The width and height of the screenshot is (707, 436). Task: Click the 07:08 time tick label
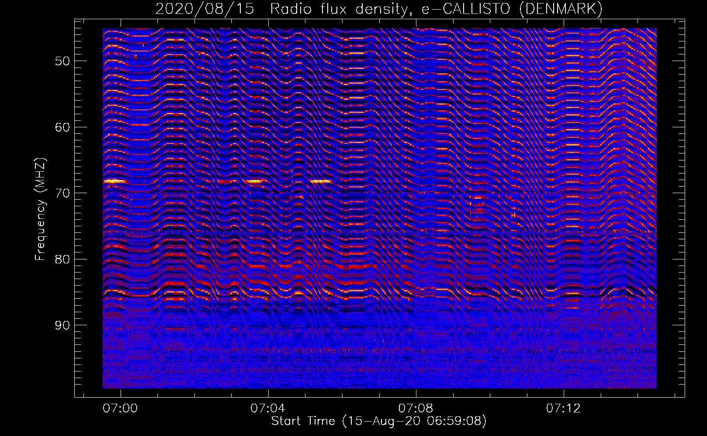[x=416, y=408]
